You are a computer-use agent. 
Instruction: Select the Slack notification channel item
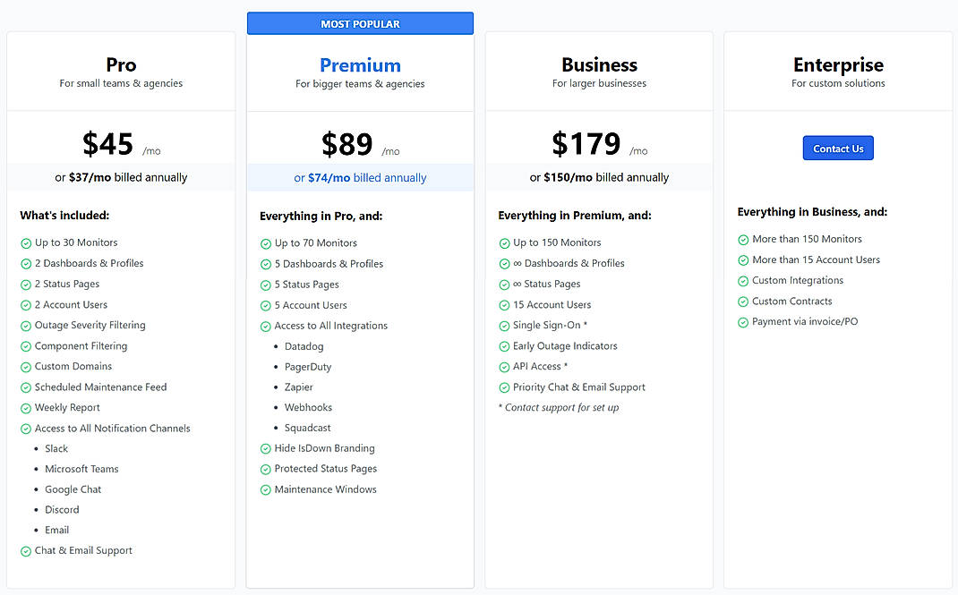[56, 448]
